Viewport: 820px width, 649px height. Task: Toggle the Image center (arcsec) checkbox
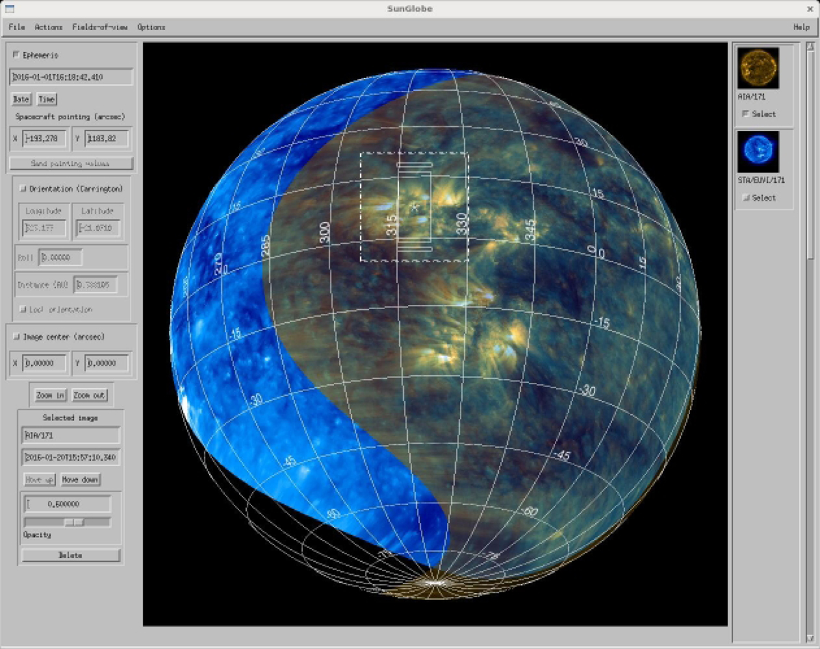(16, 337)
